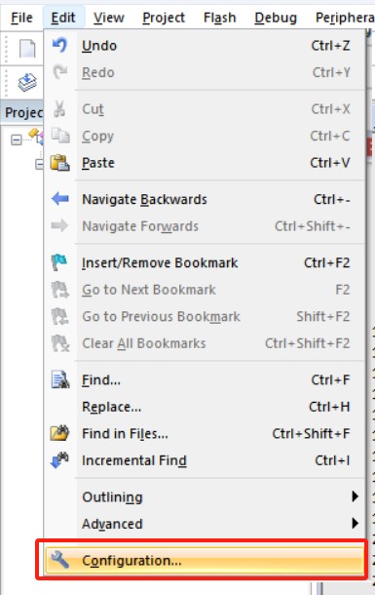Screen dimensions: 375x595
Task: Click the Configuration wrench icon
Action: click(x=59, y=560)
